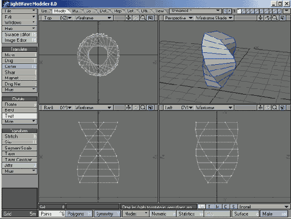Click the Back viewport pan (move) icon
The width and height of the screenshot is (291, 219).
point(128,108)
